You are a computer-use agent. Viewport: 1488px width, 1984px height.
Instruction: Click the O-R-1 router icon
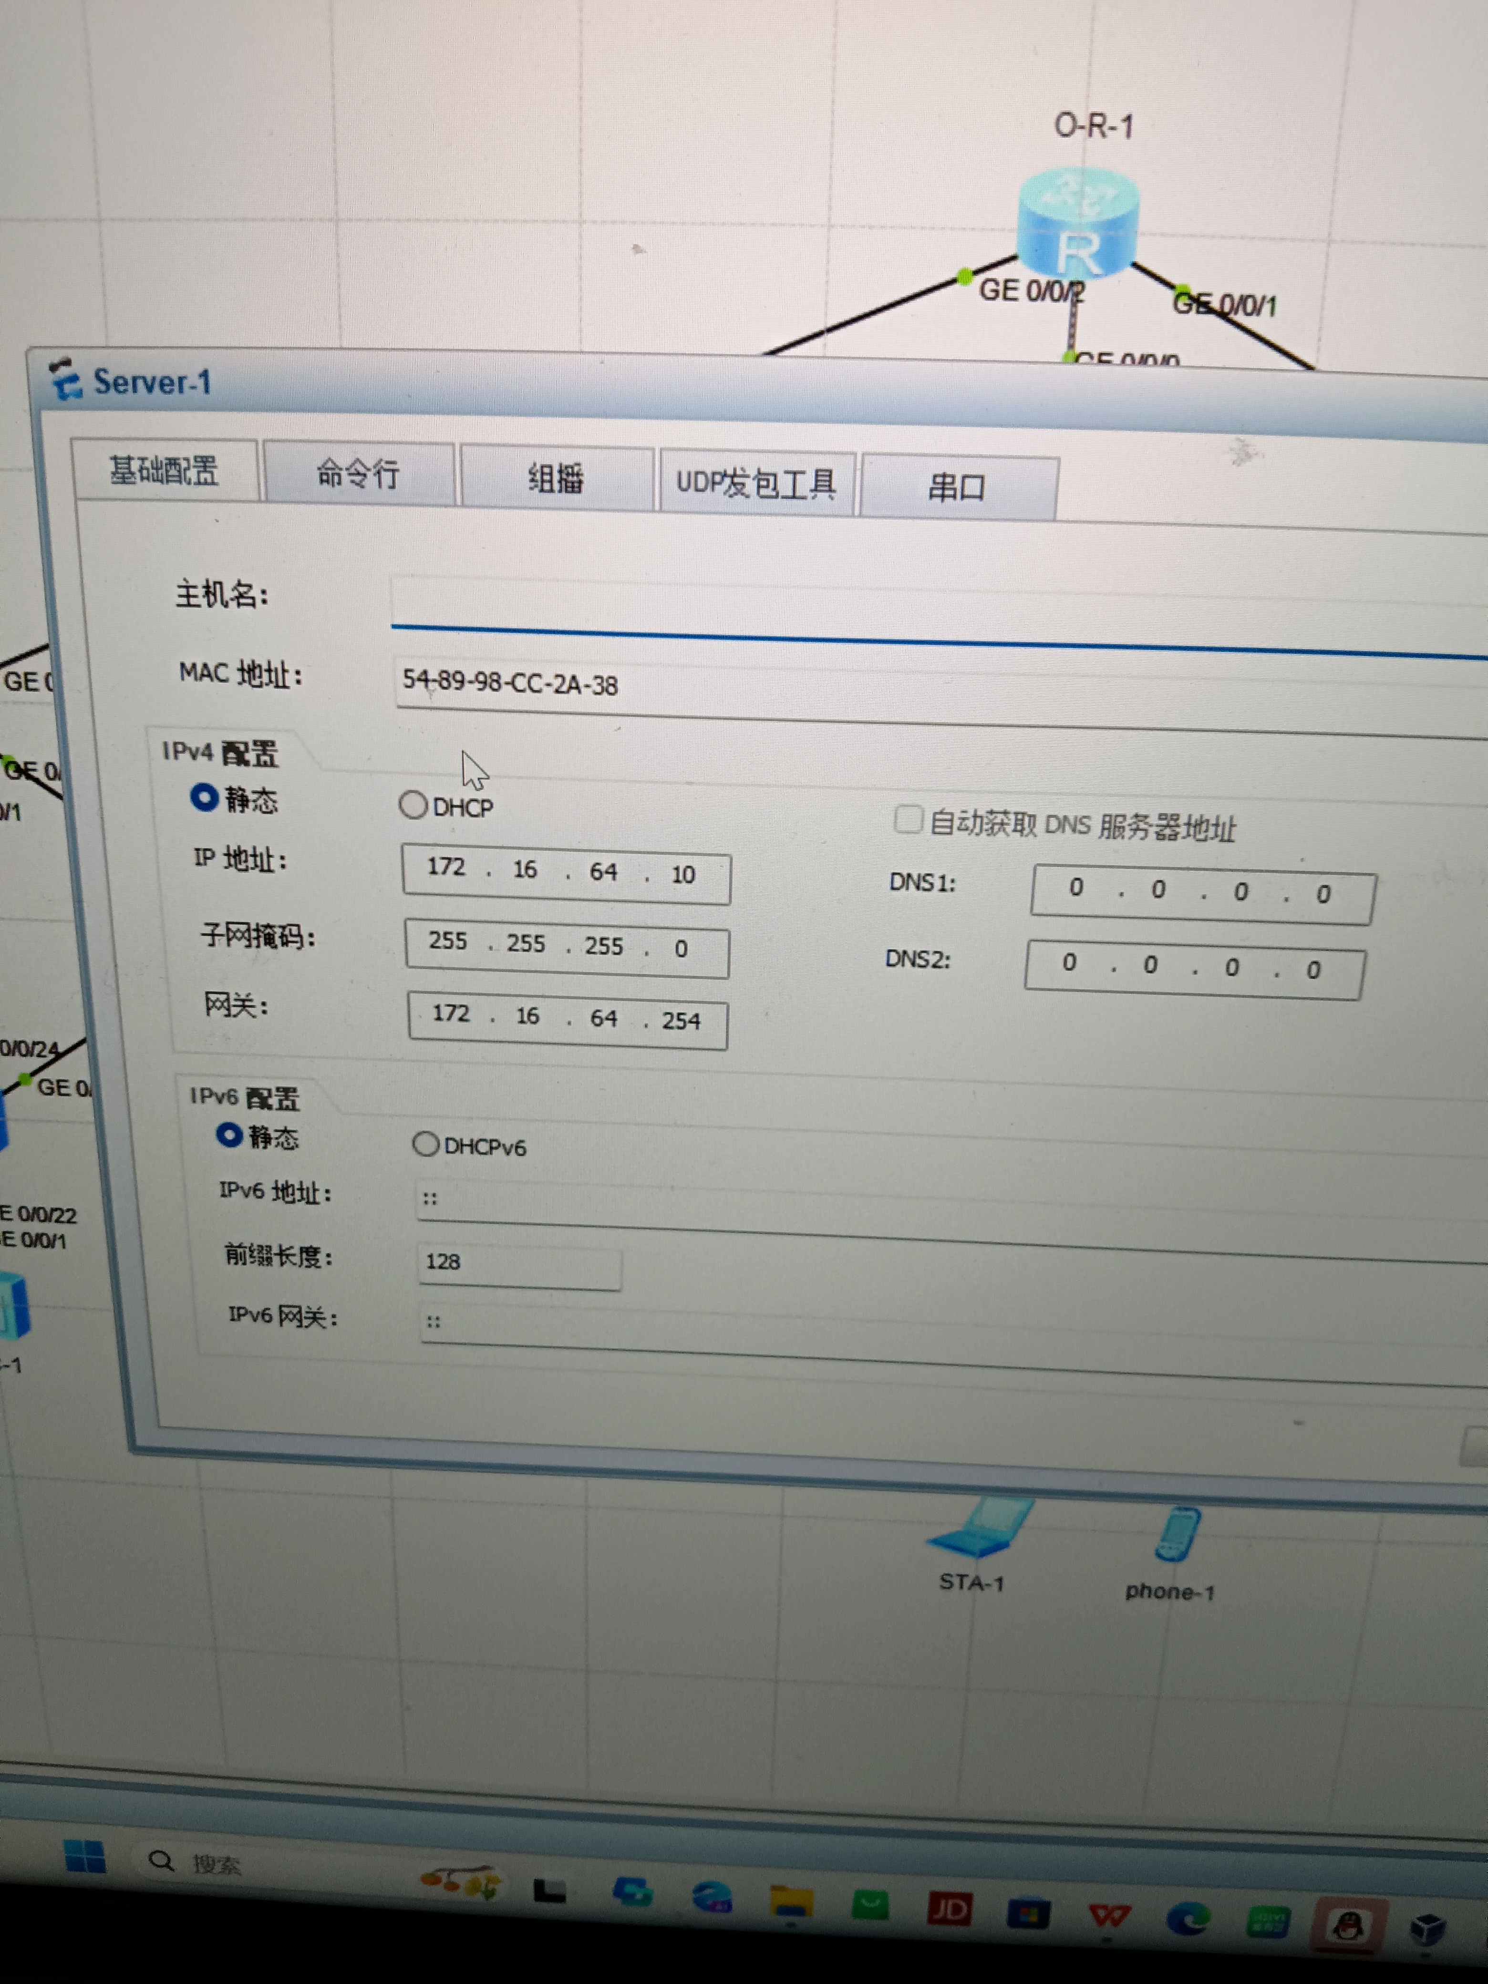[x=1077, y=224]
